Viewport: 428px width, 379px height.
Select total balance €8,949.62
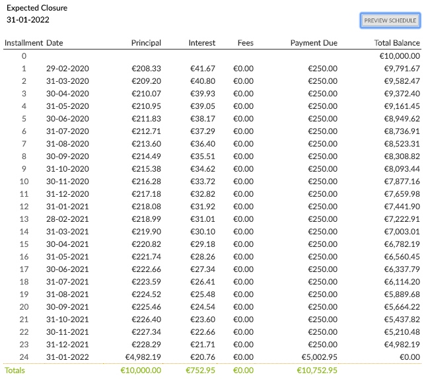402,119
